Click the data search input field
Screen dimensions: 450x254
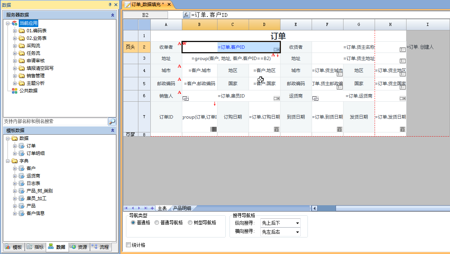point(55,122)
